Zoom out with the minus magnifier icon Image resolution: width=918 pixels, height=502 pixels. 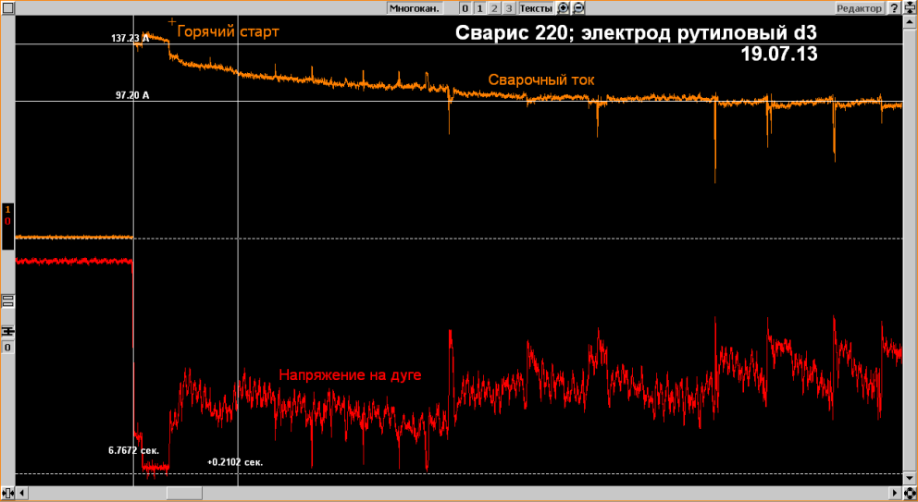(x=577, y=8)
